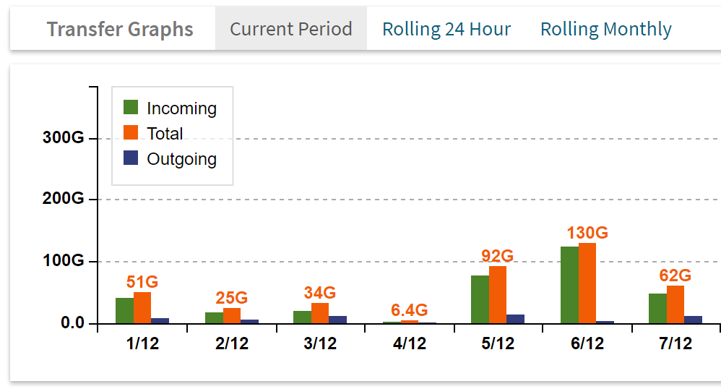Click the blue Outgoing bar for 3/12
The height and width of the screenshot is (389, 721).
coord(338,319)
